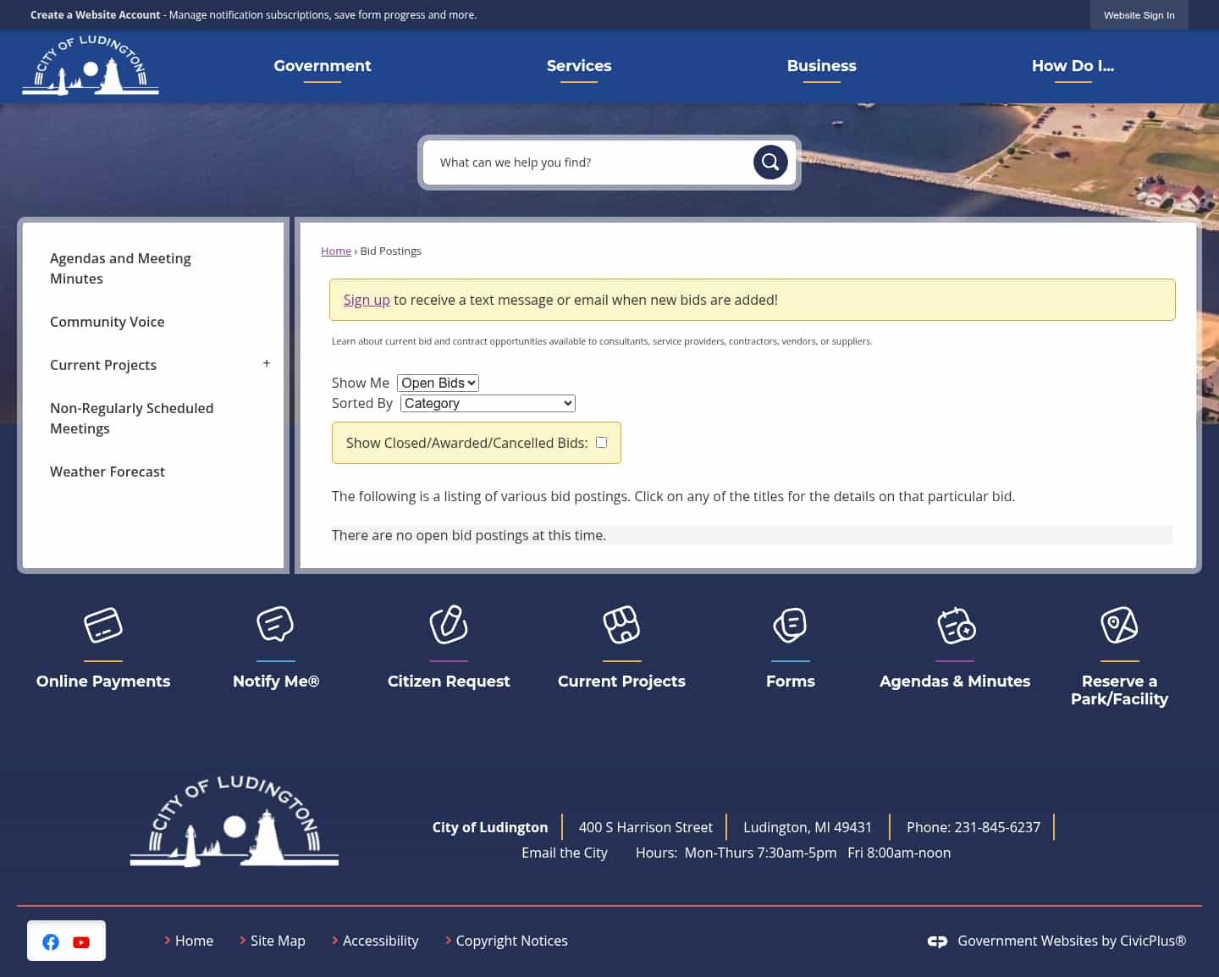Screen dimensions: 1219x977
Task: Expand the Current Projects sidebar section
Action: (x=266, y=363)
